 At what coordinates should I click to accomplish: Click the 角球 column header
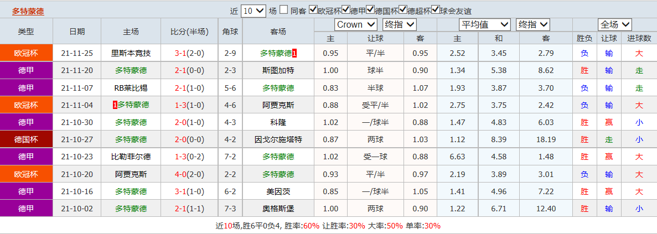tap(230, 32)
